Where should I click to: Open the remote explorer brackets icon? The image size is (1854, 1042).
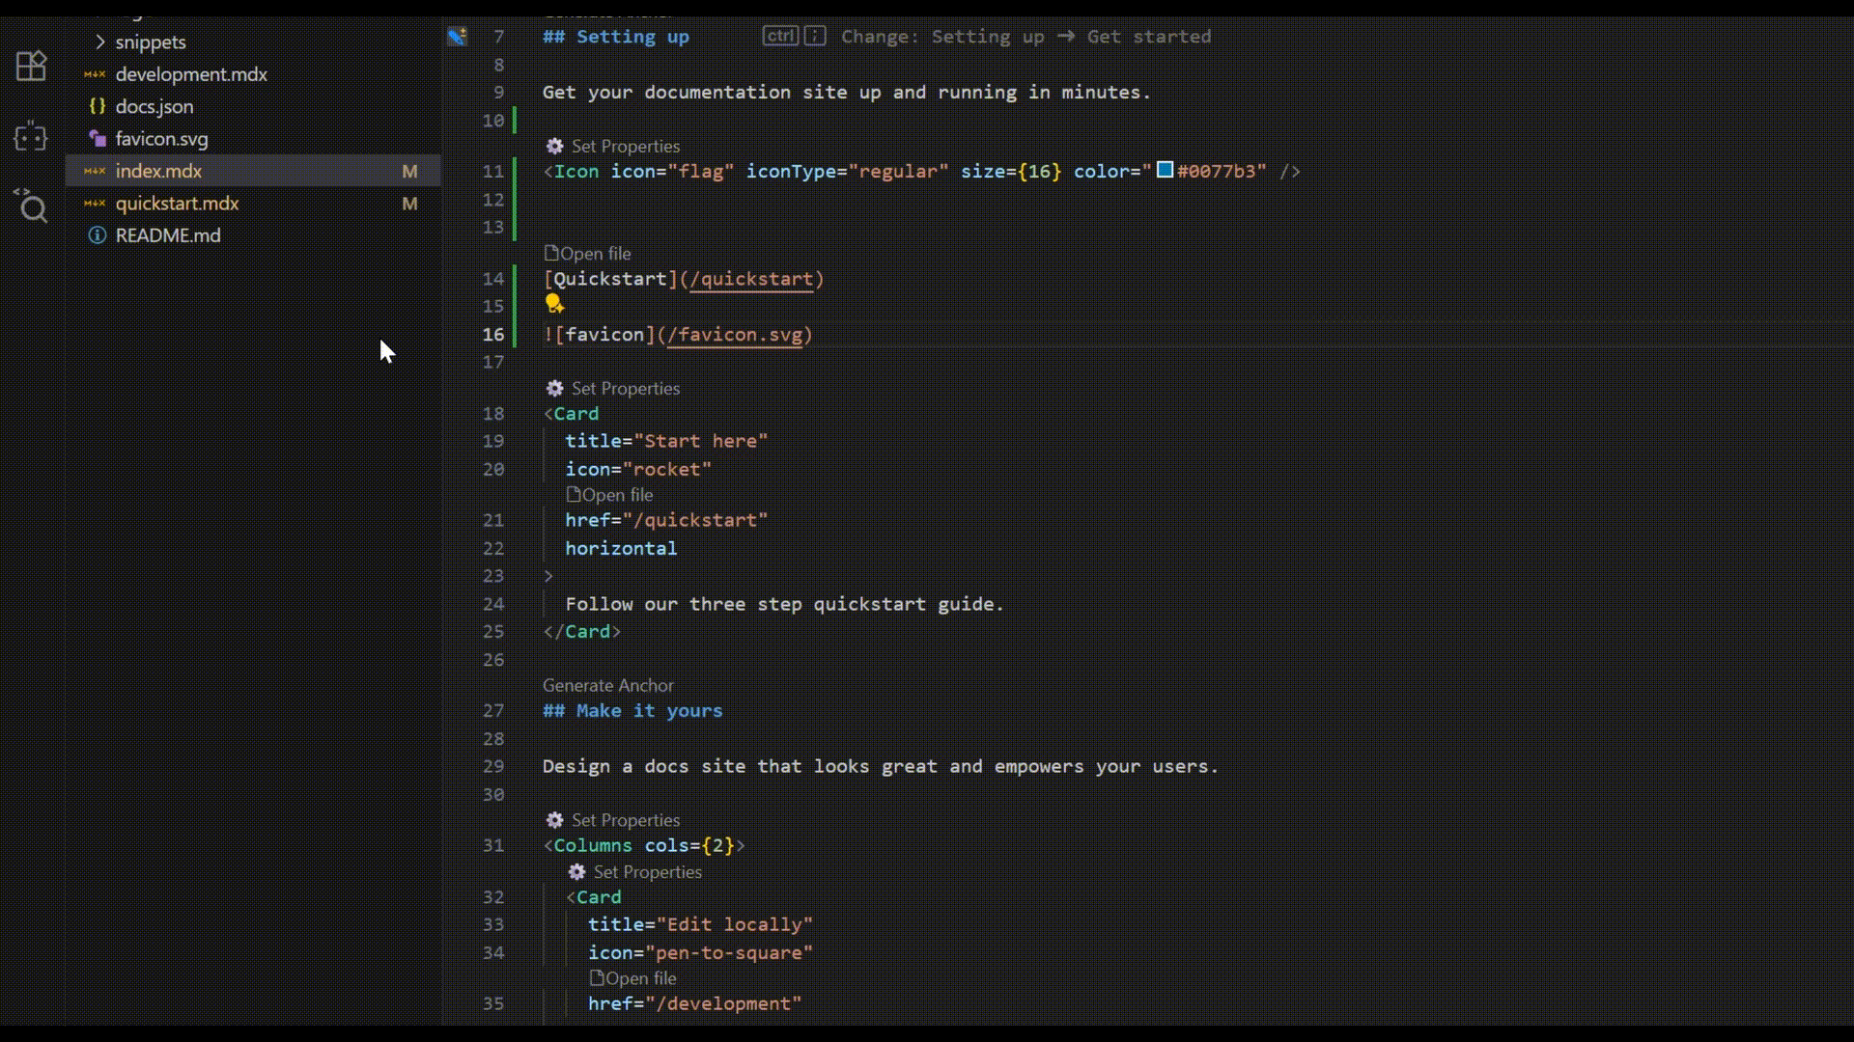(31, 137)
